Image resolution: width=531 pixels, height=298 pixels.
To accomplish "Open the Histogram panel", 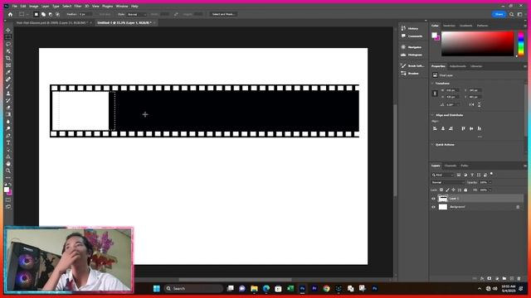I will pos(412,55).
